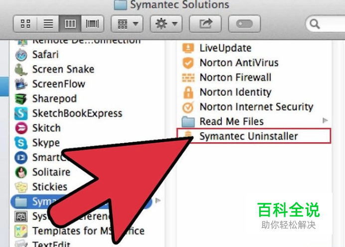Viewport: 345px width, 247px height.
Task: Select column view button in toolbar
Action: 70,23
